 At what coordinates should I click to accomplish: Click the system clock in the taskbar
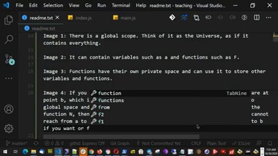pyautogui.click(x=271, y=152)
